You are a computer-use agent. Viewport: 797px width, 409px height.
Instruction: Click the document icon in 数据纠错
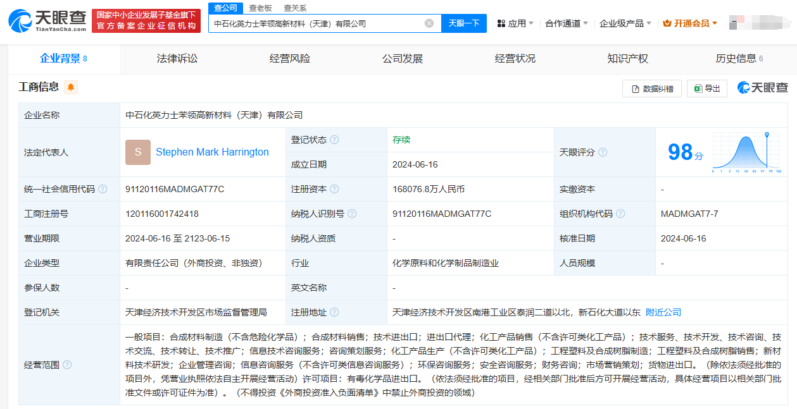point(635,89)
